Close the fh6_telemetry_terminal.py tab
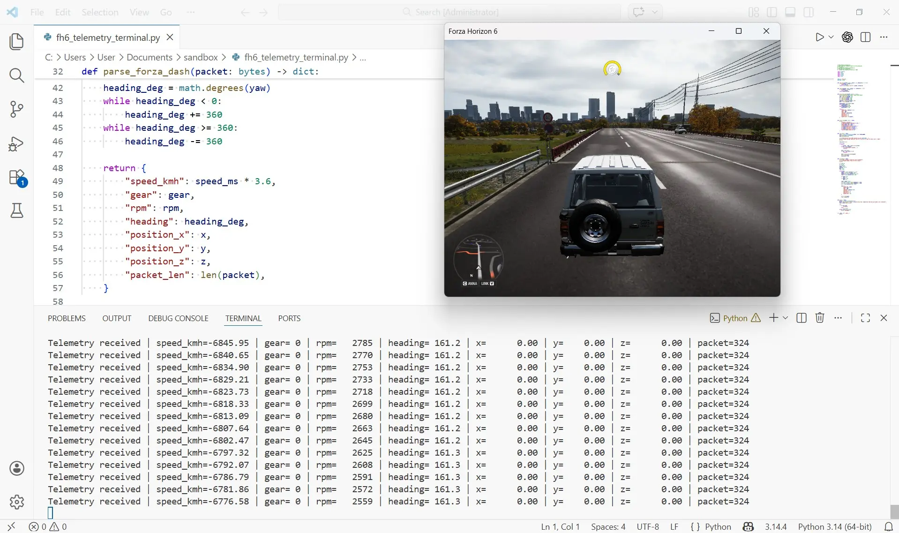 (170, 37)
